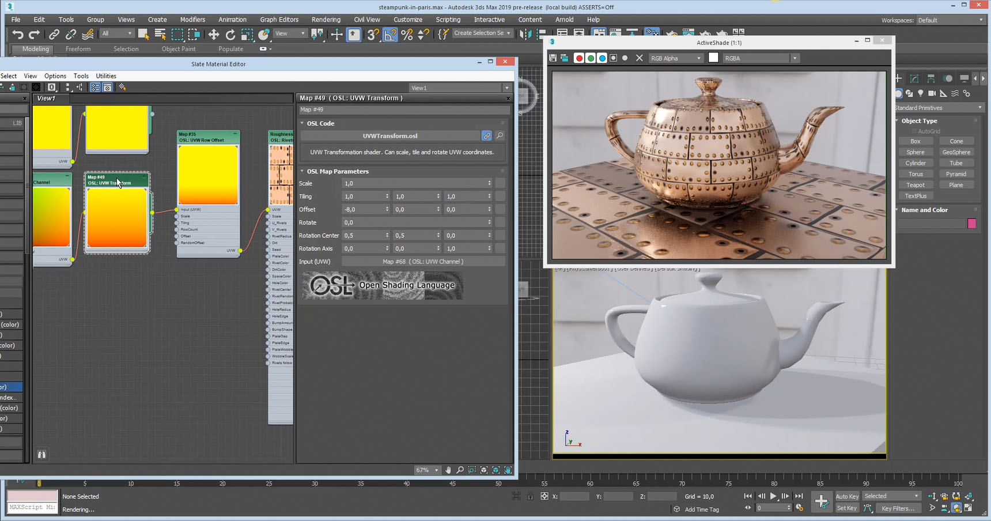Collapse the OSL Map Parameters rollout
This screenshot has width=991, height=521.
338,171
